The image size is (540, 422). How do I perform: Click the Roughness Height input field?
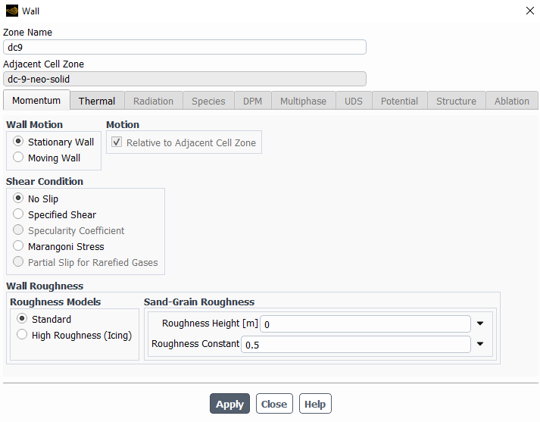[365, 324]
